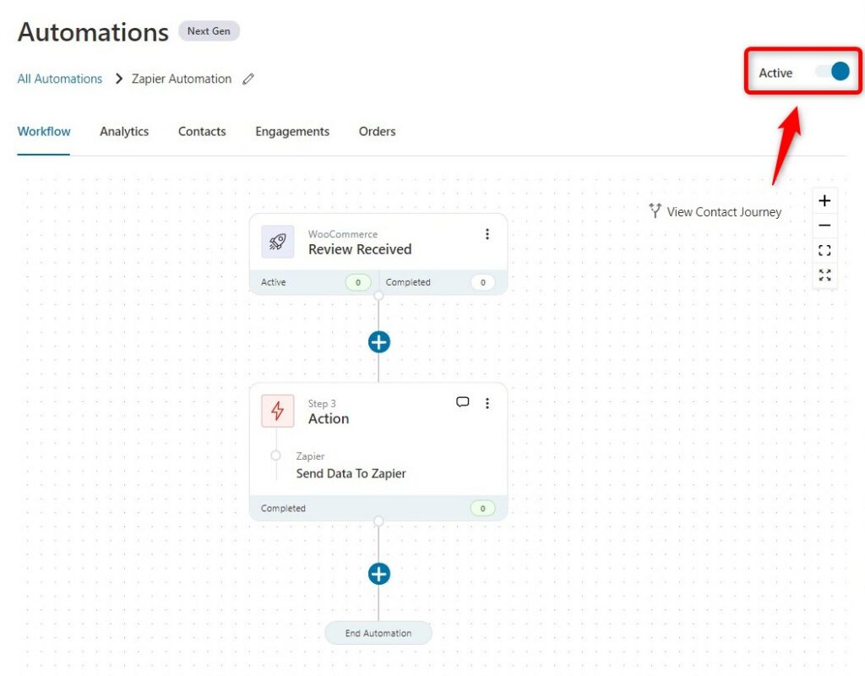
Task: Click the fit-to-view canvas icon
Action: tap(824, 250)
